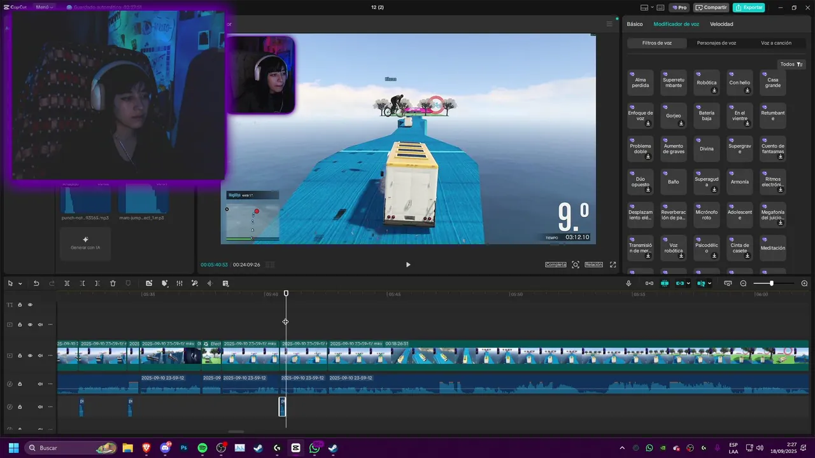Toggle lock on the text track
Viewport: 815px width, 458px height.
pyautogui.click(x=20, y=305)
